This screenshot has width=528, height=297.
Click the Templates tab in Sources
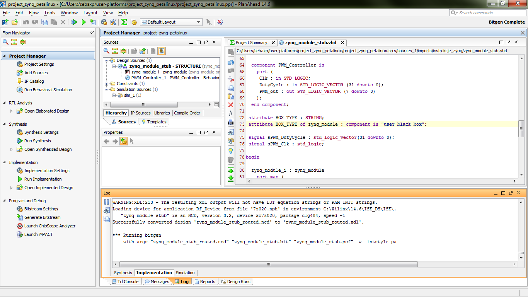click(154, 122)
